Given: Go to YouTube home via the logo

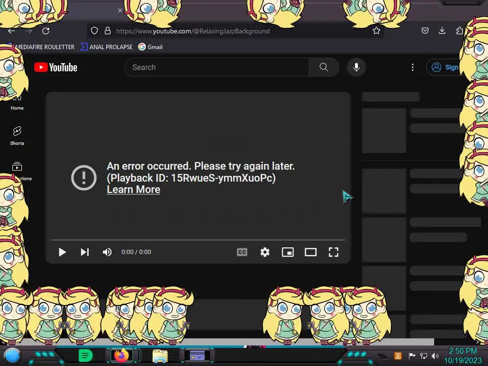Looking at the screenshot, I should tap(56, 67).
